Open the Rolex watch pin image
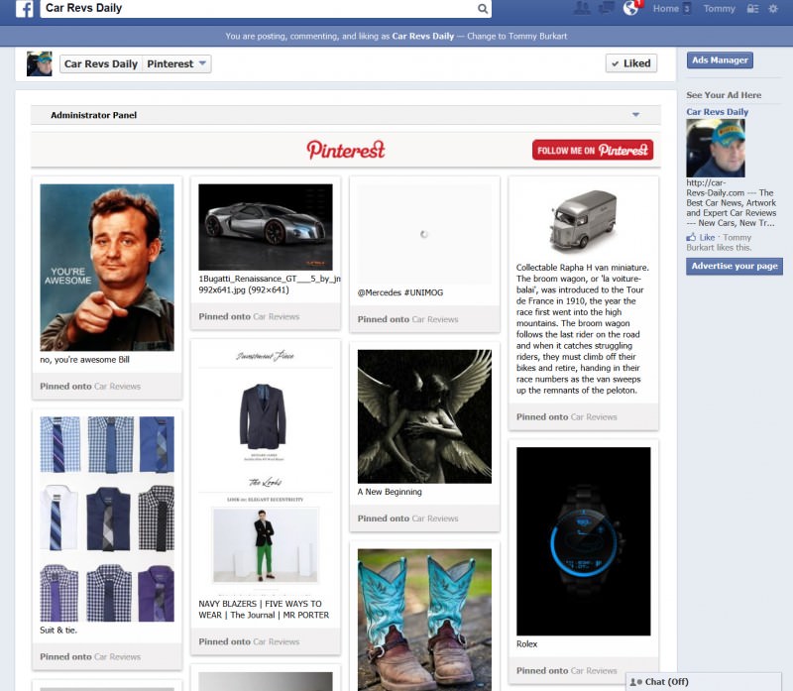Image resolution: width=793 pixels, height=691 pixels. pyautogui.click(x=584, y=541)
